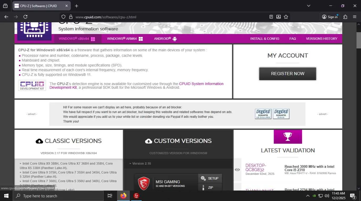The height and width of the screenshot is (201, 361).
Task: Go back using the browser back arrow
Action: tap(6, 17)
